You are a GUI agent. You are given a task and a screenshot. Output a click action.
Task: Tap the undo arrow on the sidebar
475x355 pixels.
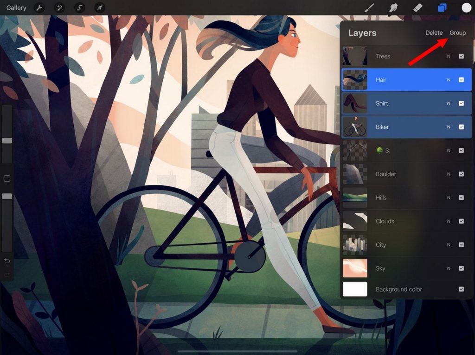coord(7,261)
